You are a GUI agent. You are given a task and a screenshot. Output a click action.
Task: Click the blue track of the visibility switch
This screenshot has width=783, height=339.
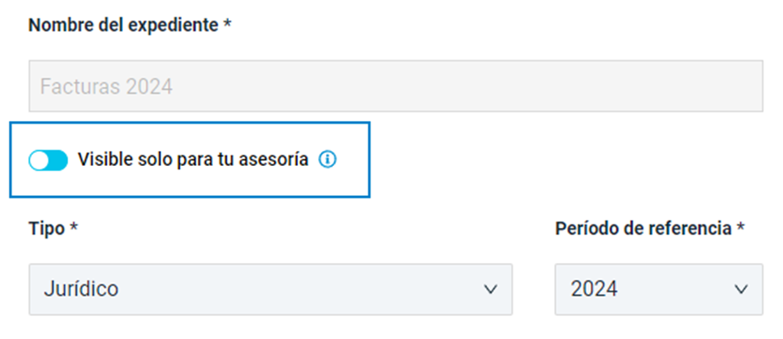[x=58, y=160]
